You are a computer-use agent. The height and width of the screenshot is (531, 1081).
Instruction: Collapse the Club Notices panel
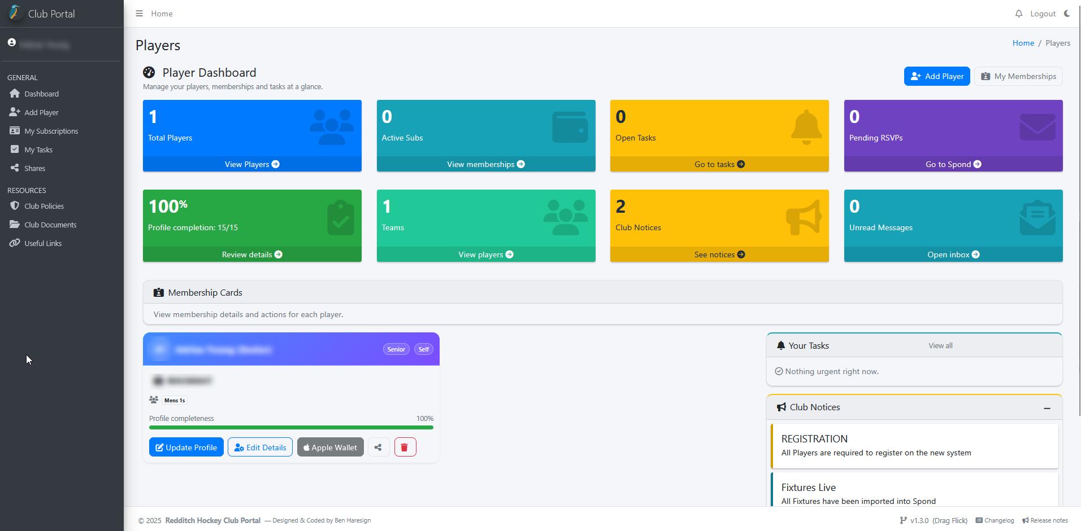click(x=1047, y=408)
